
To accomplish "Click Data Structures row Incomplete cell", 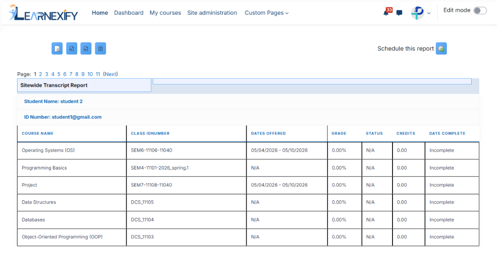I will point(452,203).
